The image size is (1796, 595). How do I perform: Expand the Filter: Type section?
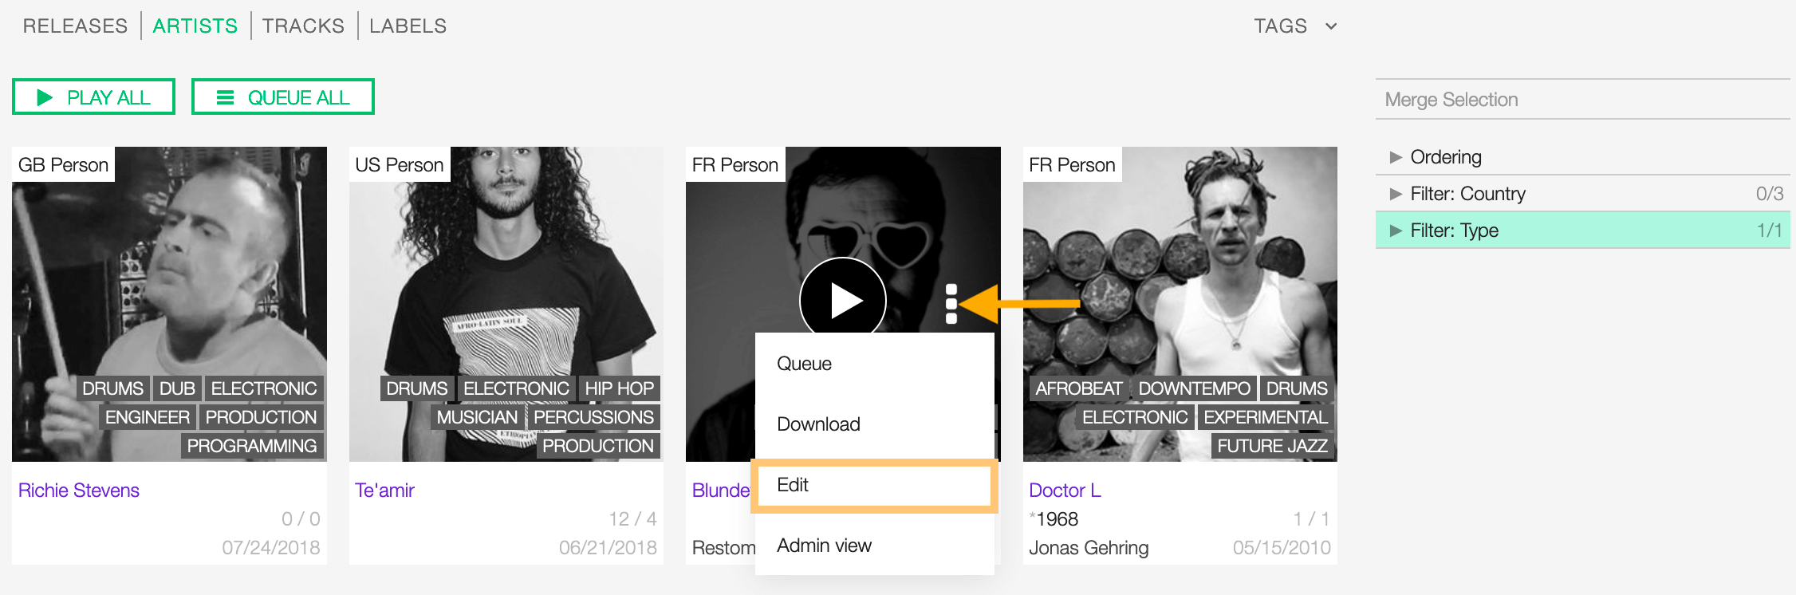pos(1583,231)
